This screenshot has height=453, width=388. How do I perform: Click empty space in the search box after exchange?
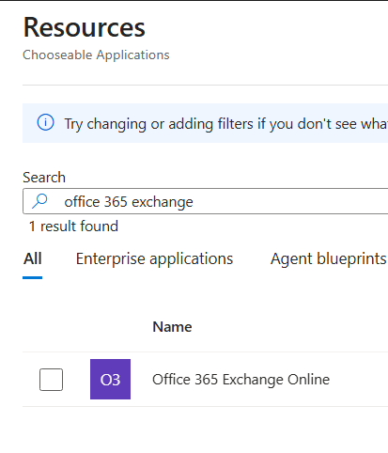coord(289,201)
